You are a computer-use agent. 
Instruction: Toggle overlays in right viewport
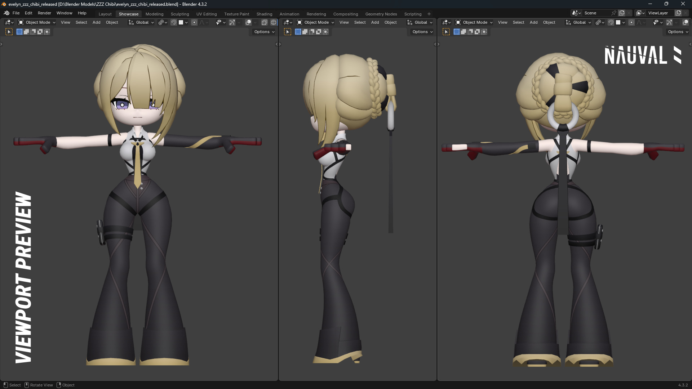[x=685, y=22]
